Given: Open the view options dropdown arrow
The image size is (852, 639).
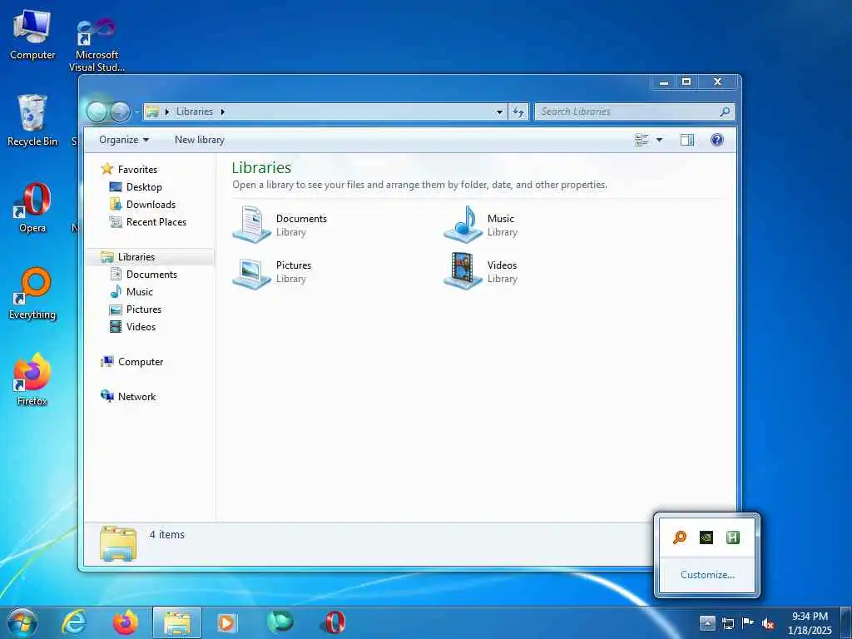Looking at the screenshot, I should 659,140.
